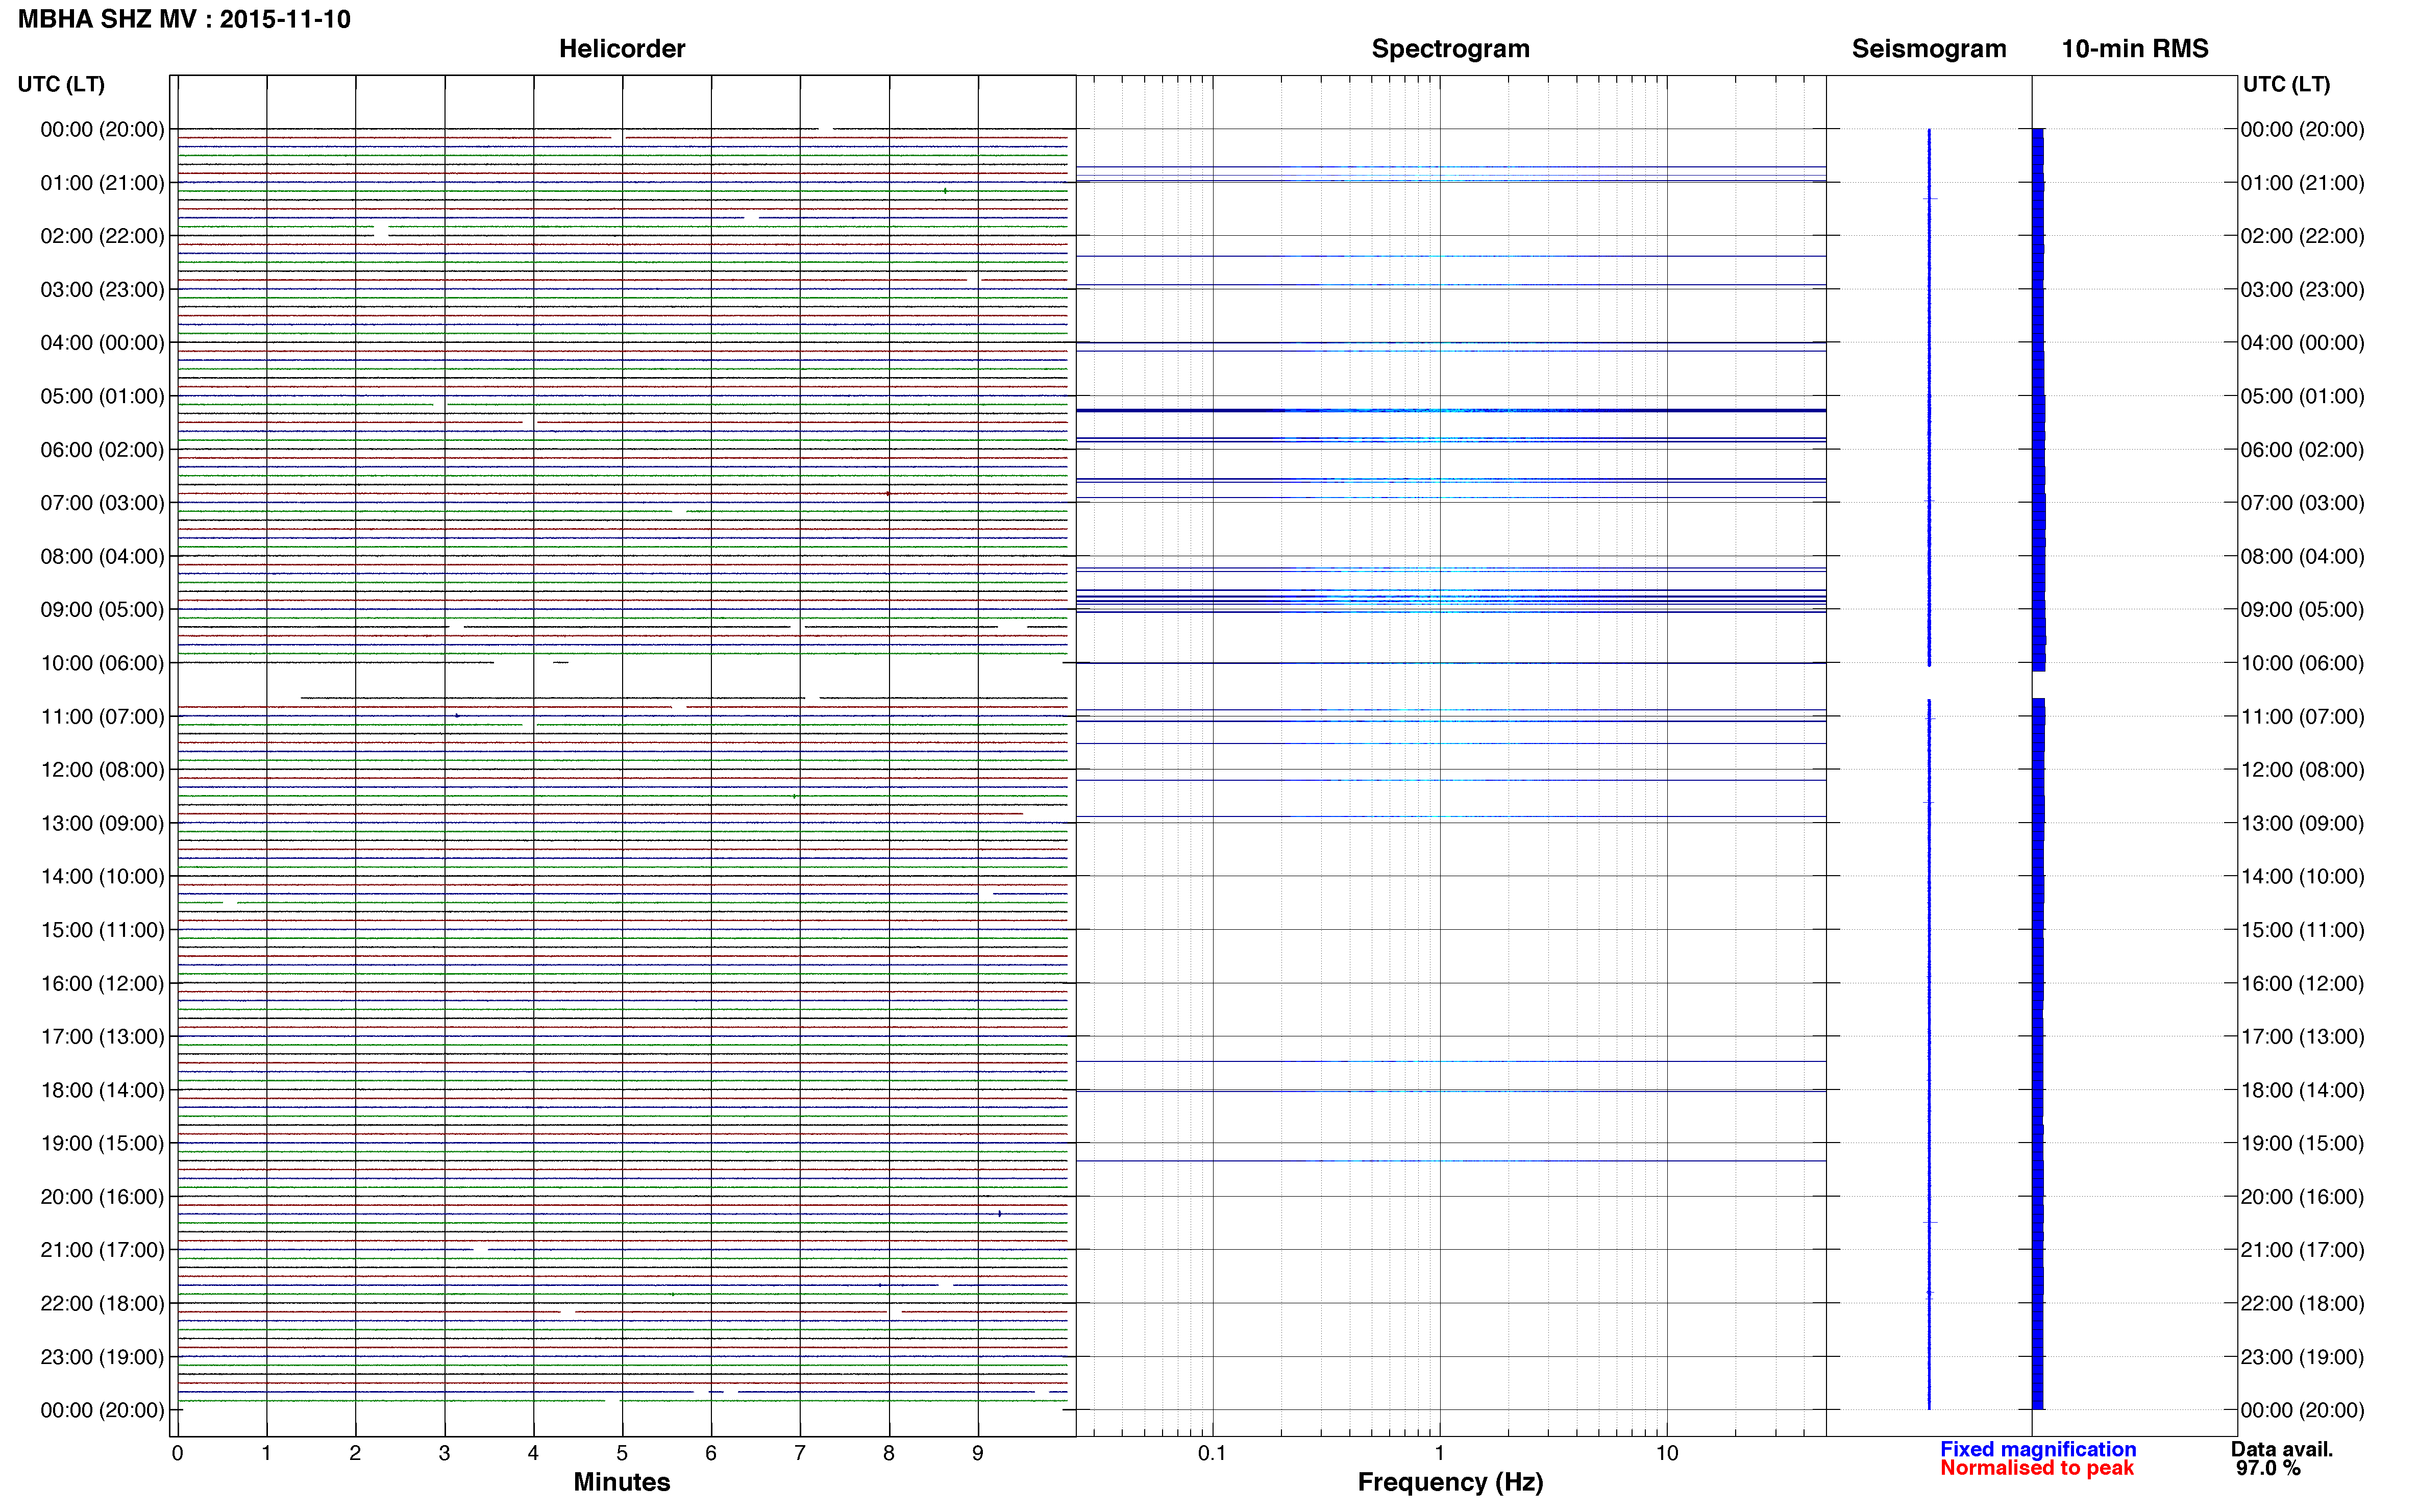This screenshot has height=1512, width=2419.
Task: Select the 'Helicorder' panel heading
Action: pyautogui.click(x=622, y=49)
